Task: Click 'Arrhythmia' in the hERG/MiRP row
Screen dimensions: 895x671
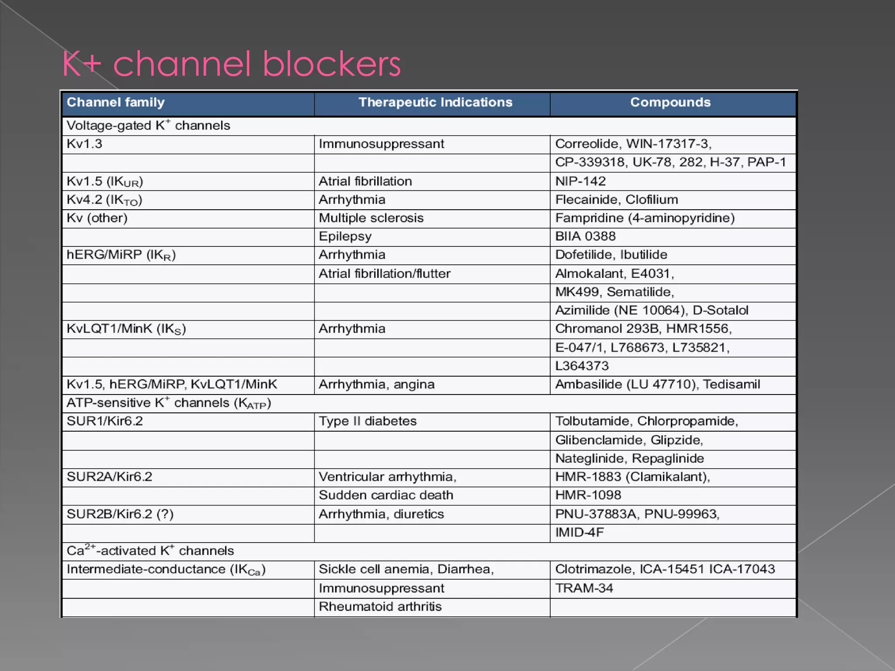Action: tap(432, 255)
